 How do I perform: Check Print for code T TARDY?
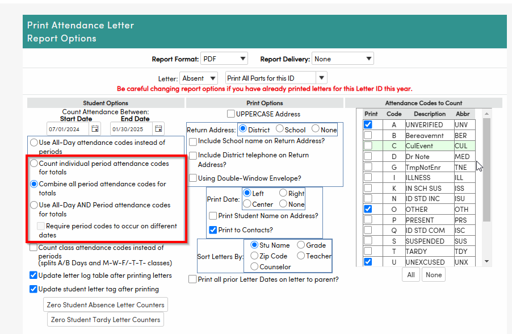pos(368,251)
